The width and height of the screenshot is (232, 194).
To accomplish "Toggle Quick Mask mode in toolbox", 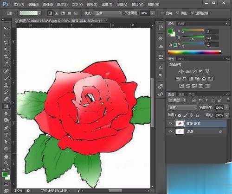I will [6, 184].
